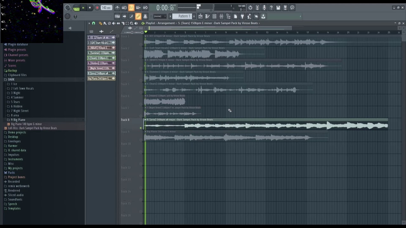Click the 5. [Tears] clip breadcrumb
Viewport: 406px width, 228px height.
coord(218,23)
